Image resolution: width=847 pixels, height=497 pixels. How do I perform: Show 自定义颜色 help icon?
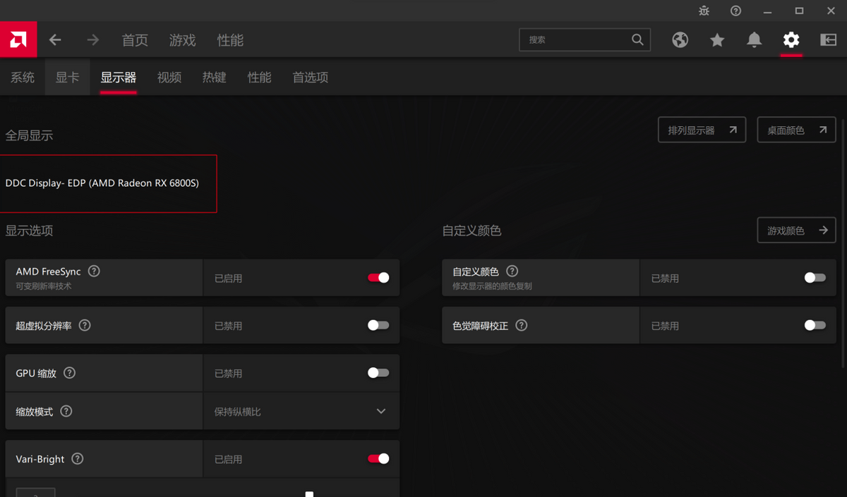[x=512, y=271]
